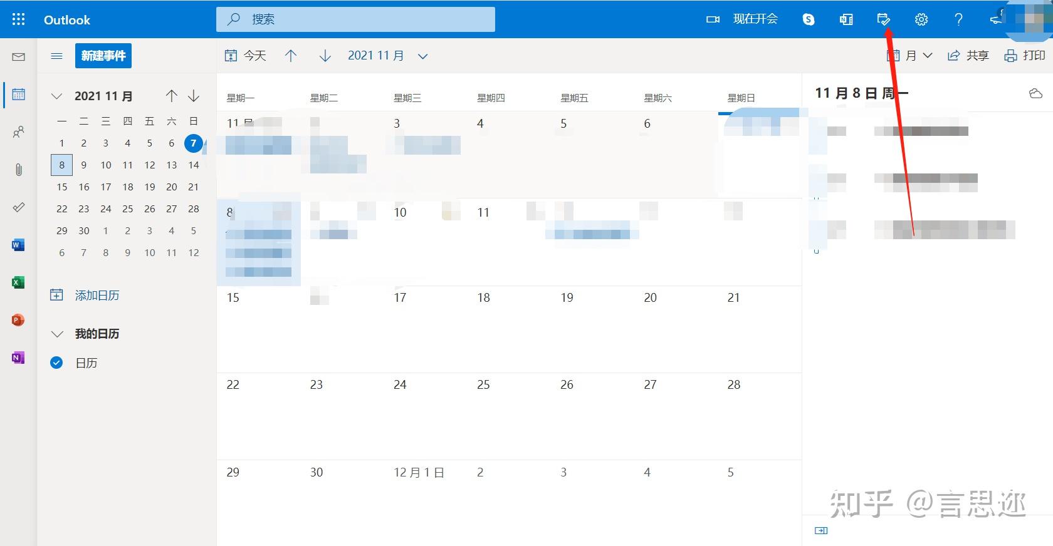Viewport: 1053px width, 546px height.
Task: Launch OneNote from the sidebar
Action: [x=18, y=358]
